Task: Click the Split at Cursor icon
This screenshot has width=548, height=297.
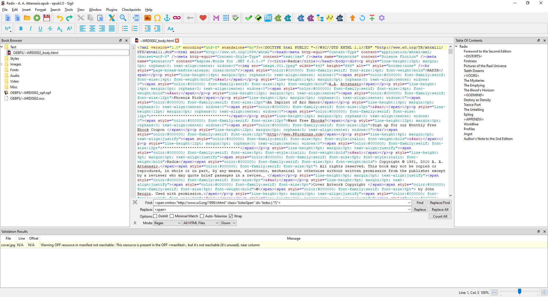Action: coord(136,18)
